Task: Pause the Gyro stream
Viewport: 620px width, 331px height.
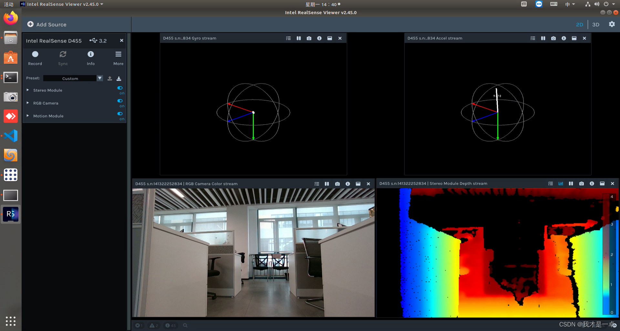Action: tap(299, 38)
